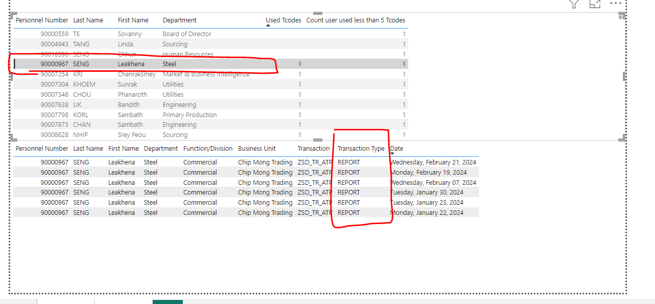Open focus mode for the visual

pyautogui.click(x=594, y=4)
